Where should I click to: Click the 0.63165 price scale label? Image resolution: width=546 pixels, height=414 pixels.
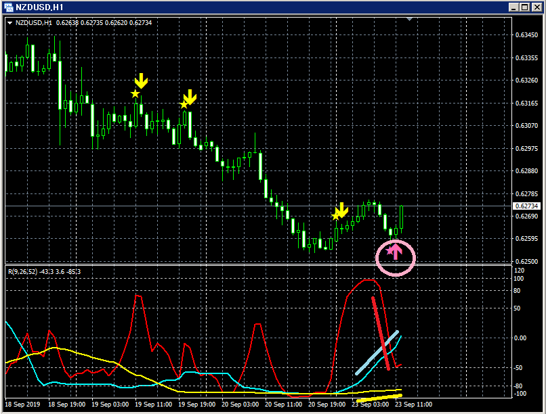coord(526,103)
